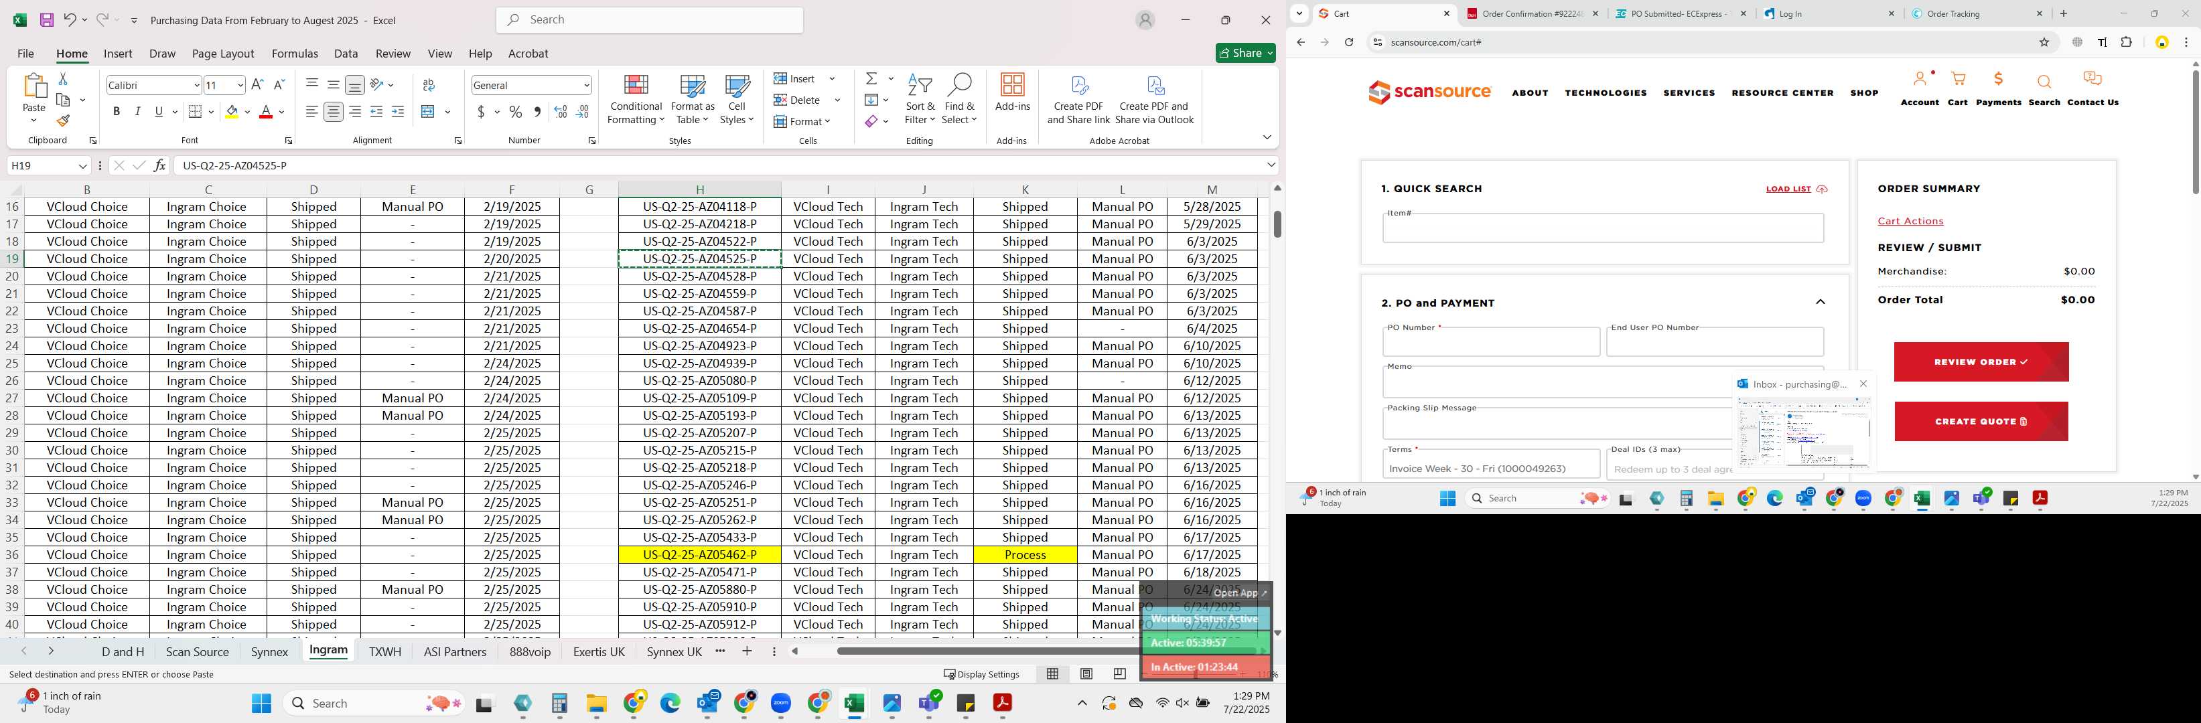Increase font size with larger A icon
This screenshot has height=723, width=2201.
click(257, 84)
